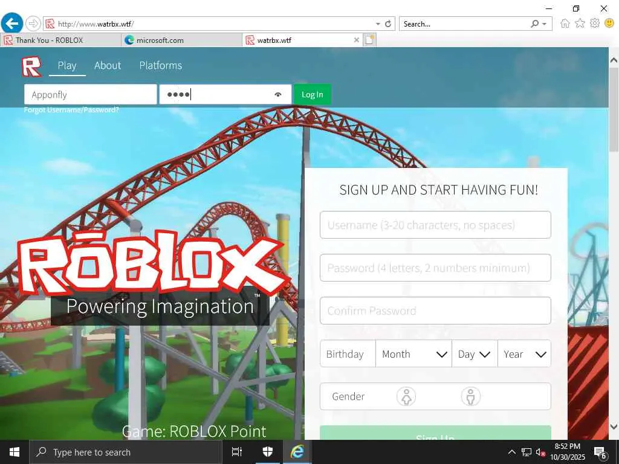This screenshot has height=464, width=619.
Task: Open the notification center icon
Action: pyautogui.click(x=600, y=452)
